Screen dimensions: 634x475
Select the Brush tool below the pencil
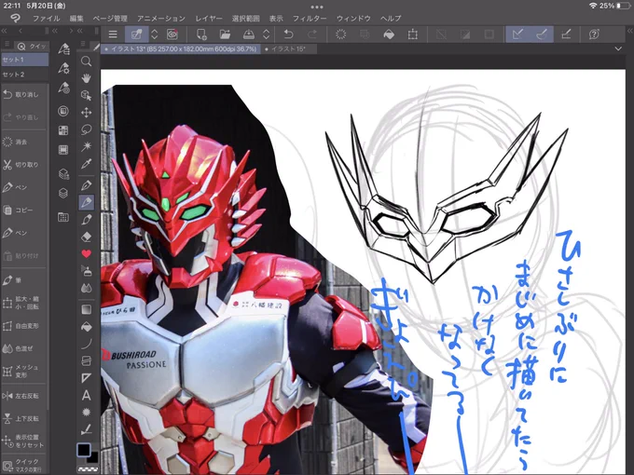[86, 219]
